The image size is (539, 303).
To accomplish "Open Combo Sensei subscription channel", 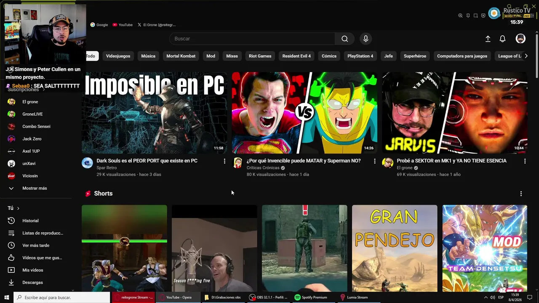I will [x=37, y=126].
